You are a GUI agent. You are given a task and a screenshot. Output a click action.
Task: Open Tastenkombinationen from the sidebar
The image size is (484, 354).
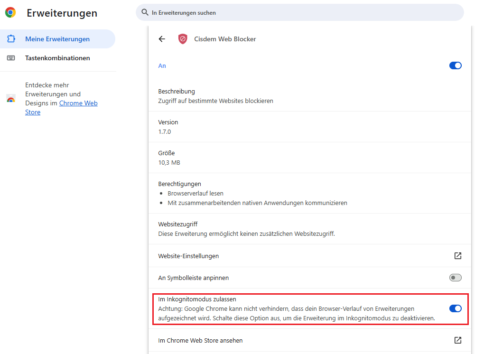pos(57,58)
